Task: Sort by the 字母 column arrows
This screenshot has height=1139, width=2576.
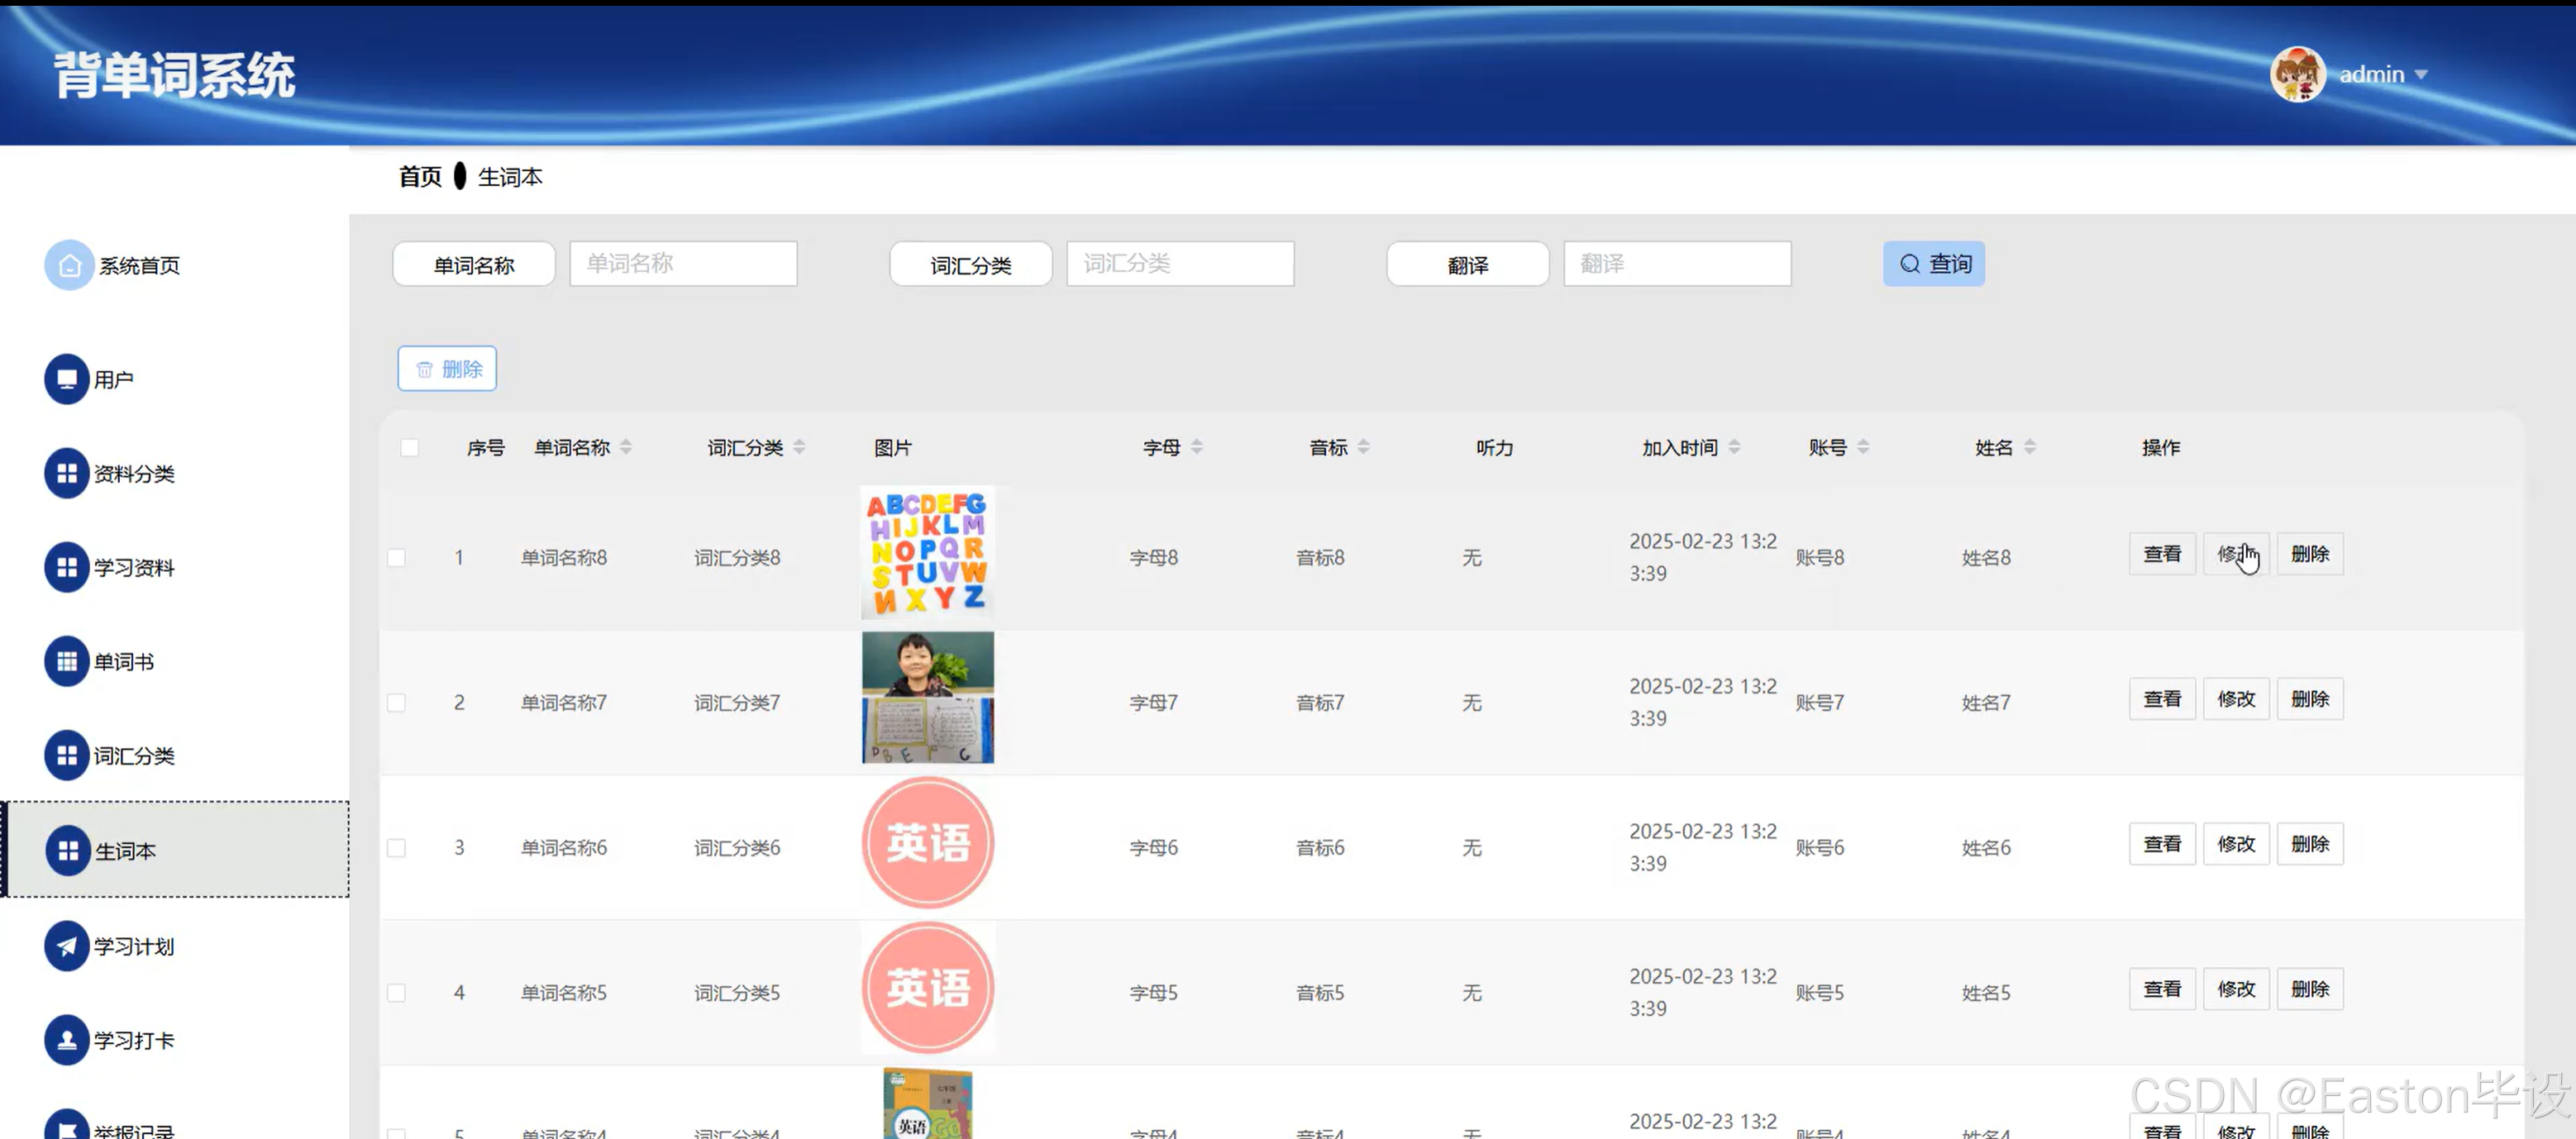Action: point(1197,447)
